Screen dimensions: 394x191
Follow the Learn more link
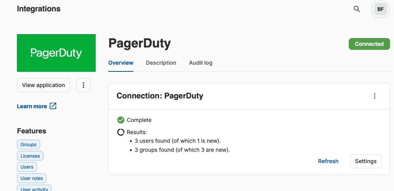point(32,106)
